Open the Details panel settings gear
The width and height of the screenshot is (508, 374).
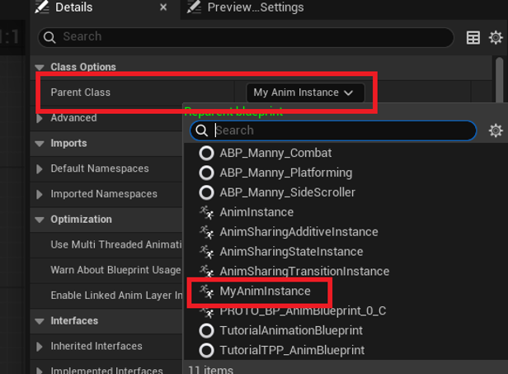pyautogui.click(x=496, y=38)
